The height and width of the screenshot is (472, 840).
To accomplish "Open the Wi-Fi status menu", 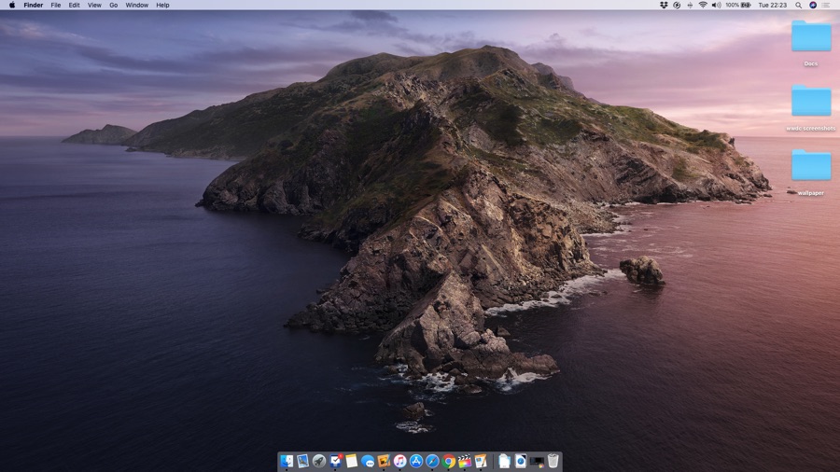I will coord(703,5).
